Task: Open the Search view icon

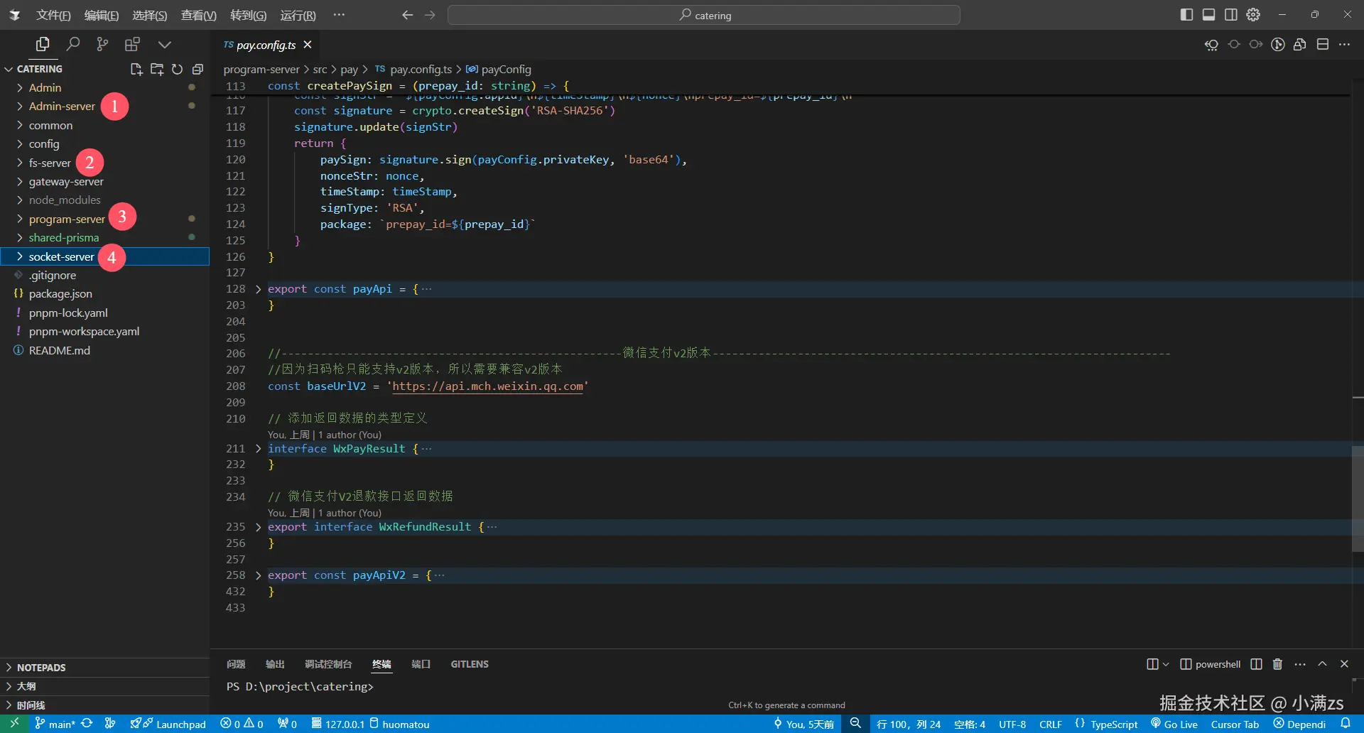Action: pos(72,44)
